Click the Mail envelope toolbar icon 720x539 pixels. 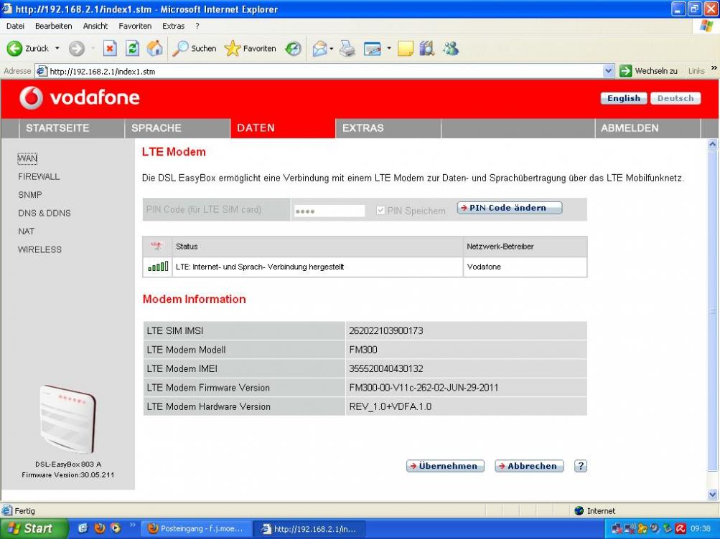(319, 48)
